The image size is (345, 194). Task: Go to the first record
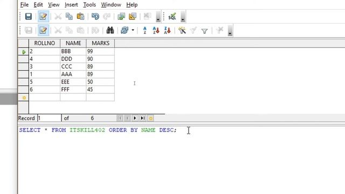120,119
